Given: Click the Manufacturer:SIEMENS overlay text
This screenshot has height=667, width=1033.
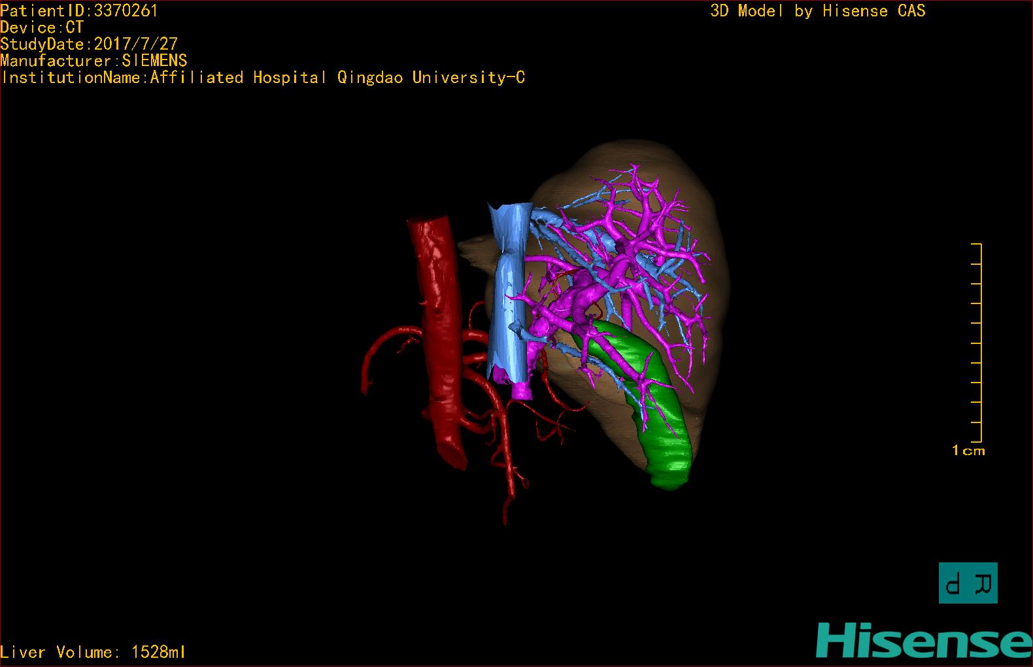Looking at the screenshot, I should pos(93,61).
